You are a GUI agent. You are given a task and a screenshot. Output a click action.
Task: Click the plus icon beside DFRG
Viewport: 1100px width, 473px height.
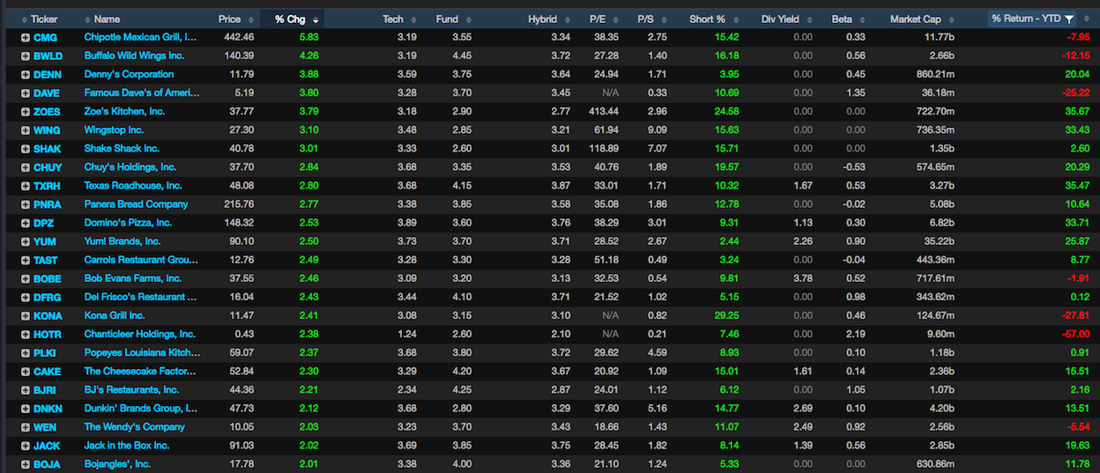point(26,297)
